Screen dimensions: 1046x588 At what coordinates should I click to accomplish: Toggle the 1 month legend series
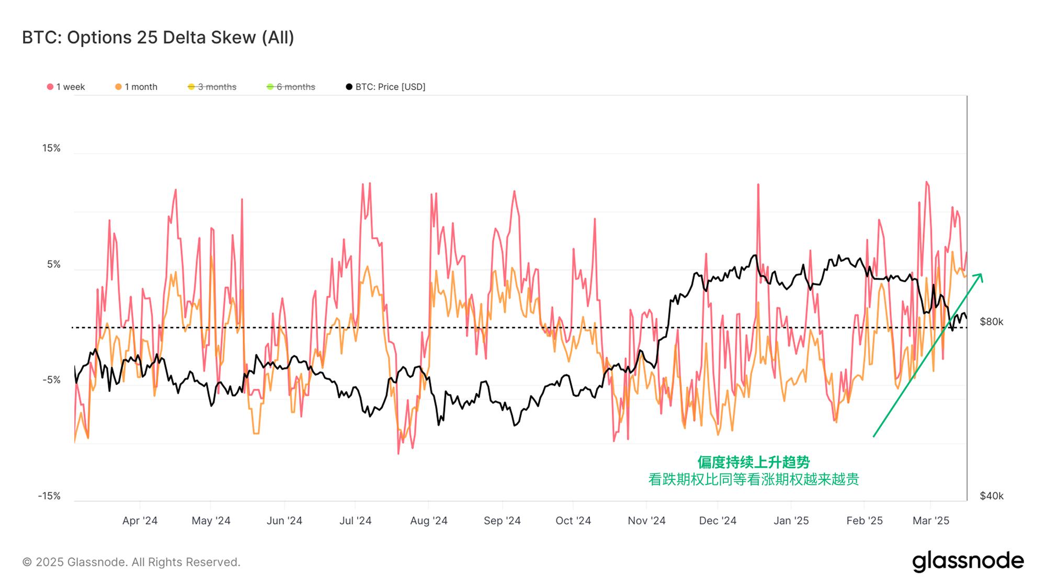[x=141, y=87]
